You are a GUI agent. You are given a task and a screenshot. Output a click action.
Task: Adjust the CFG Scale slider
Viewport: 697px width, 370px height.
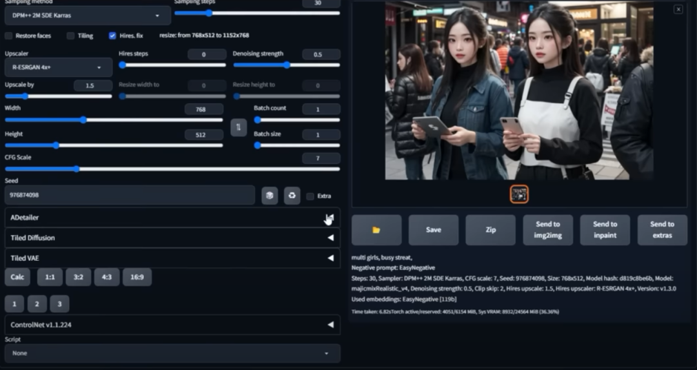point(172,169)
